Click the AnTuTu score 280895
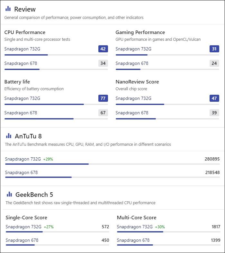This screenshot has width=225, height=253. pyautogui.click(x=212, y=159)
